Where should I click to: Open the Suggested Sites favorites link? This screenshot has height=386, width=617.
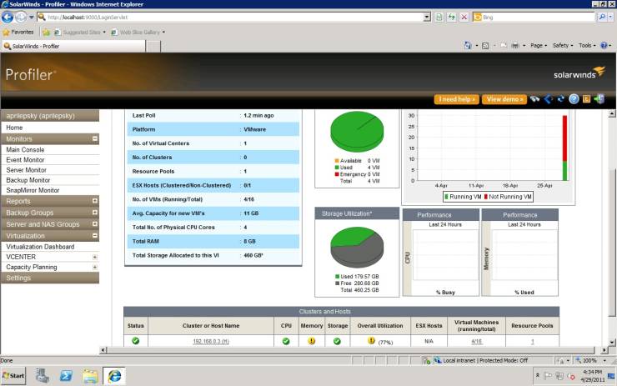[80, 33]
